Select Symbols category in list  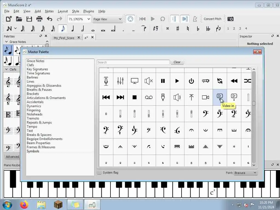[33, 151]
